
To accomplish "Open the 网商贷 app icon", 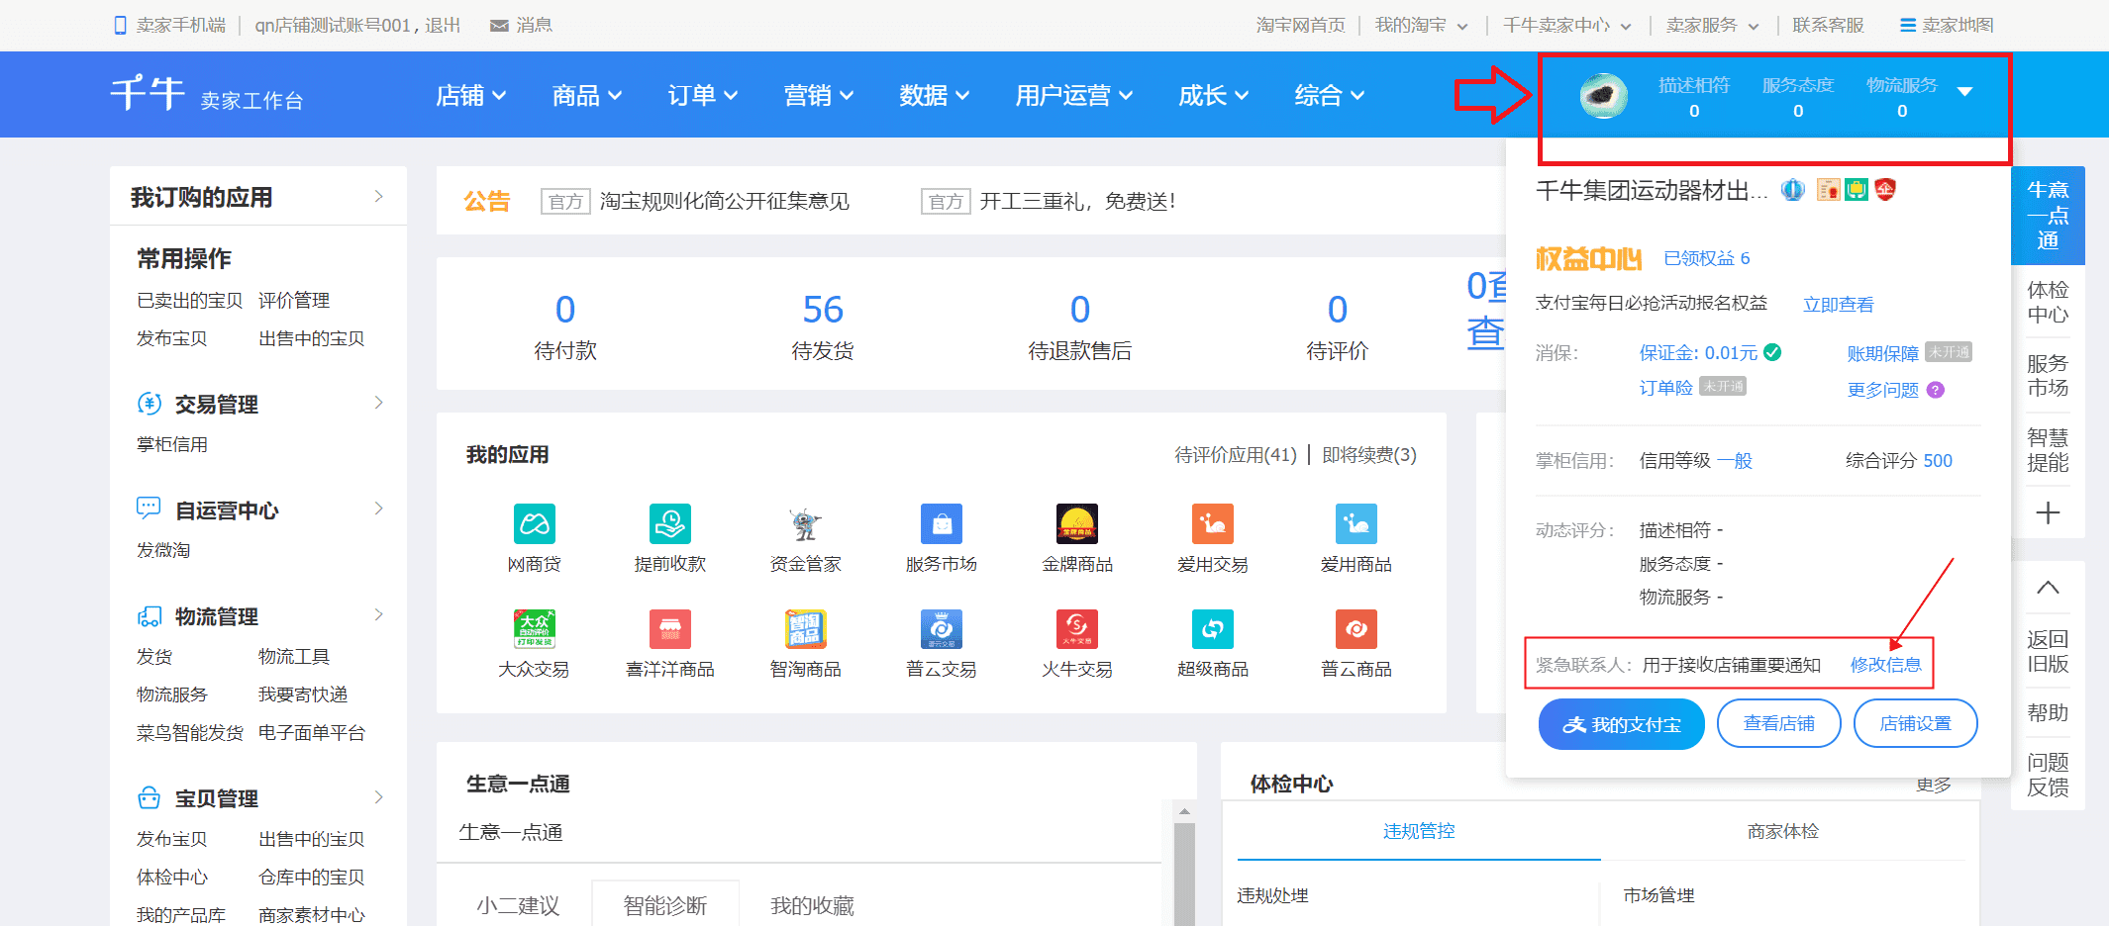I will tap(535, 523).
